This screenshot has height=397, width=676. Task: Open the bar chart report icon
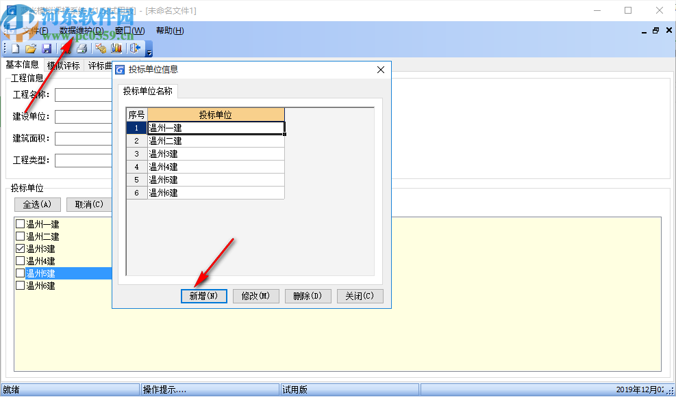[118, 49]
